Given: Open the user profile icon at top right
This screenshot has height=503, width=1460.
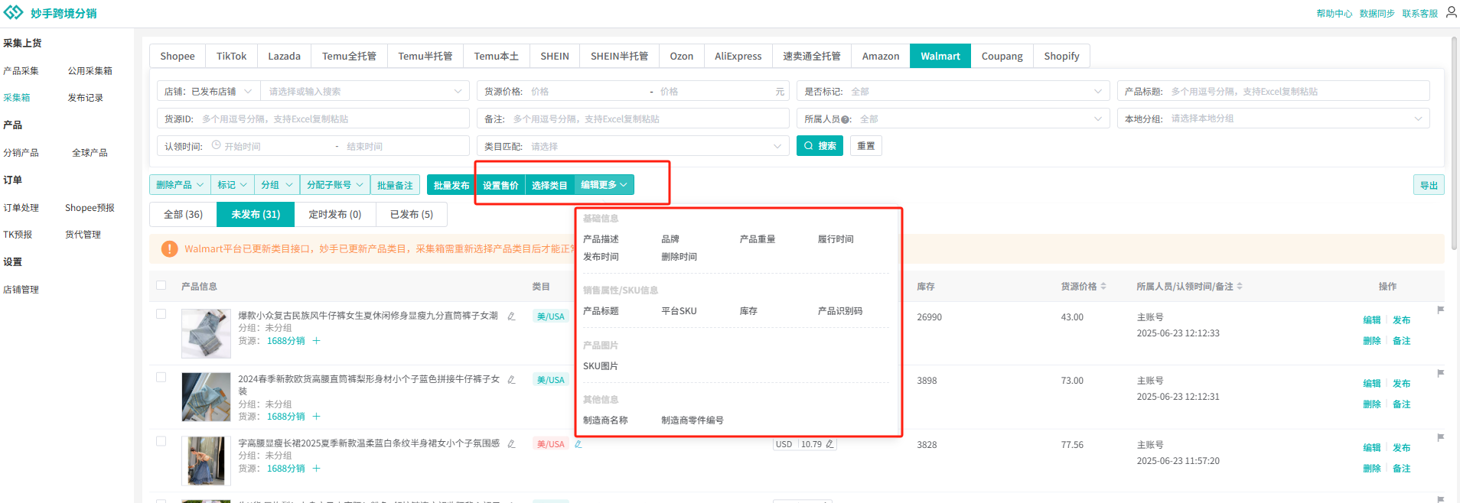Looking at the screenshot, I should pos(1451,12).
